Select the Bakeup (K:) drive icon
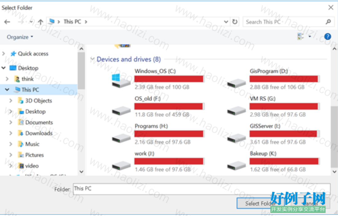338x216 pixels. pyautogui.click(x=237, y=165)
